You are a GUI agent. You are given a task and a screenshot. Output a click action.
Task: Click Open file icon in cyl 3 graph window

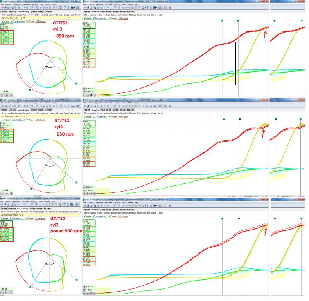click(84, 7)
